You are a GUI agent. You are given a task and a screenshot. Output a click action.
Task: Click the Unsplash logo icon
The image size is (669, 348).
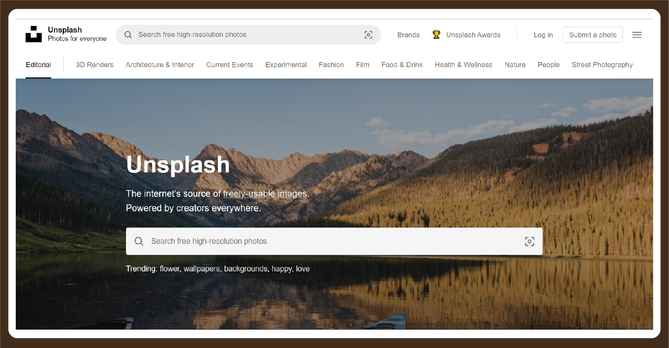33,34
